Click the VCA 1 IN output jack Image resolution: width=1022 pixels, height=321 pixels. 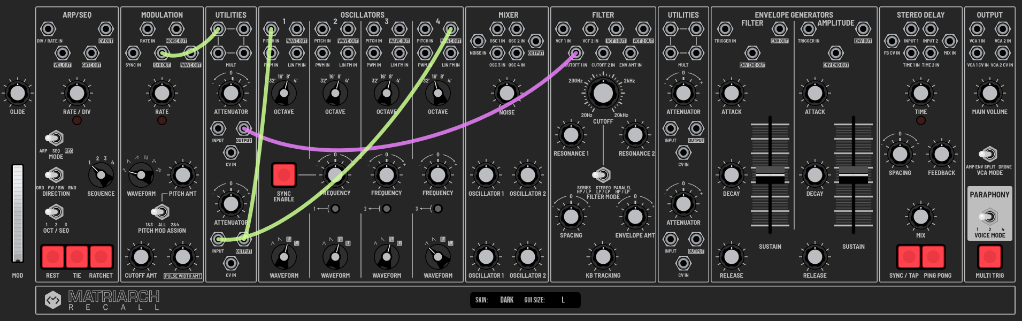(x=977, y=29)
